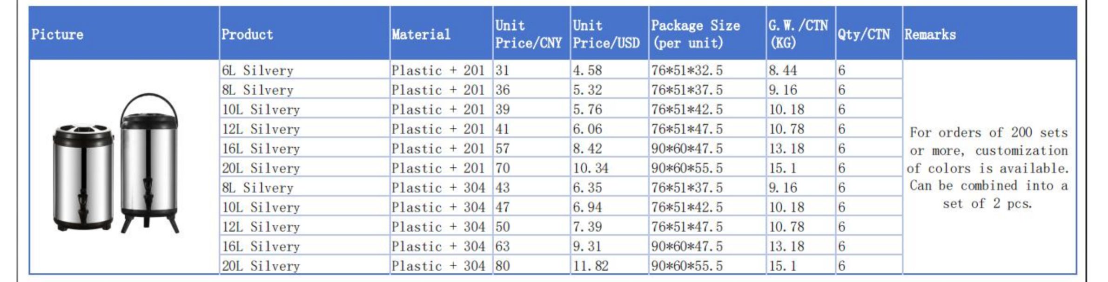The image size is (1108, 282).
Task: Click the 16L Silvery Plastic + 201 material cell
Action: 441,148
